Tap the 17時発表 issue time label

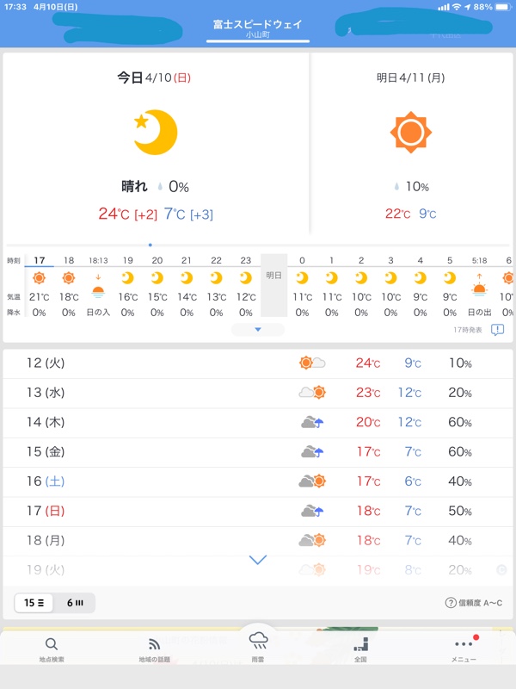click(468, 330)
